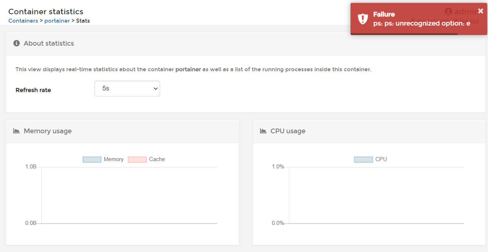Click the blue CPU color swatch

(363, 159)
